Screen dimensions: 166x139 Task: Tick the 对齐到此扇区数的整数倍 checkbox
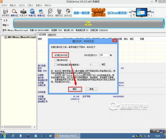pos(56,64)
